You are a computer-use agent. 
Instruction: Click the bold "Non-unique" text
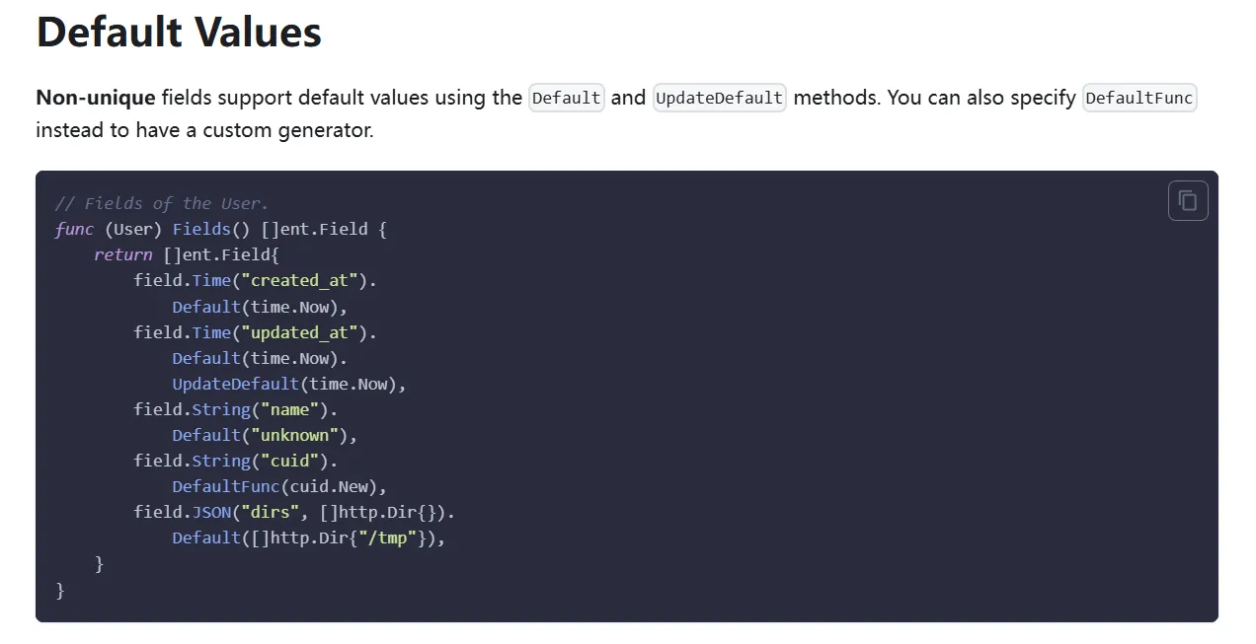pos(96,98)
